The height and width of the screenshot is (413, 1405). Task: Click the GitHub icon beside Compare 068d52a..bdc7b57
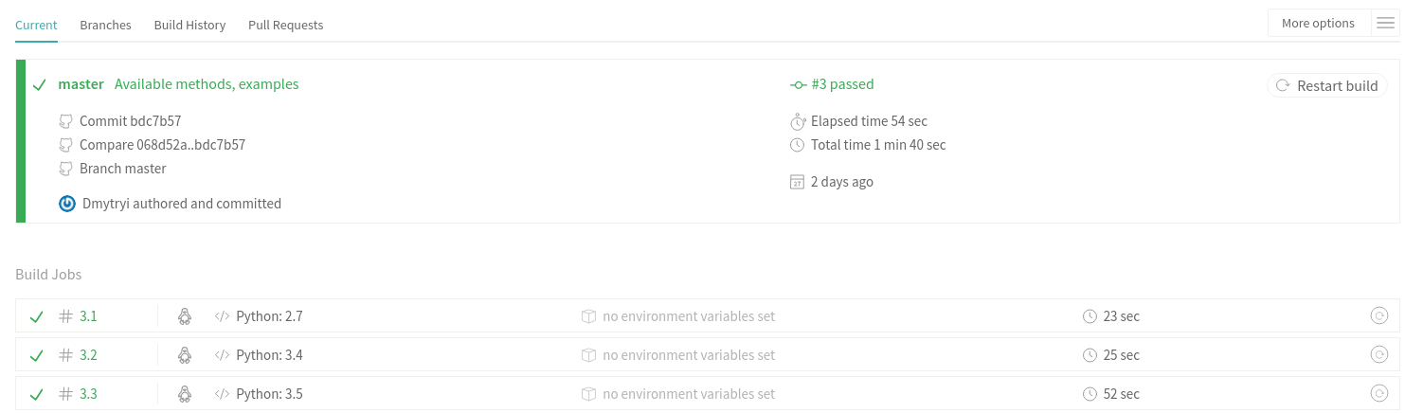(x=65, y=145)
